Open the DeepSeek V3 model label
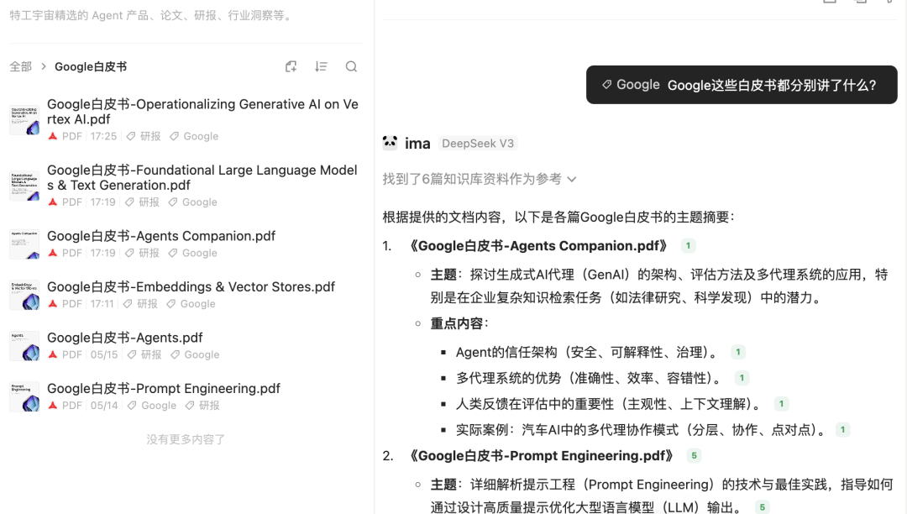The width and height of the screenshot is (907, 514). (478, 144)
